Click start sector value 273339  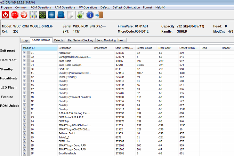(120, 53)
